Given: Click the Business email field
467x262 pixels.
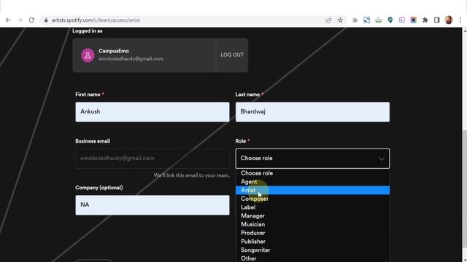Looking at the screenshot, I should pos(153,159).
